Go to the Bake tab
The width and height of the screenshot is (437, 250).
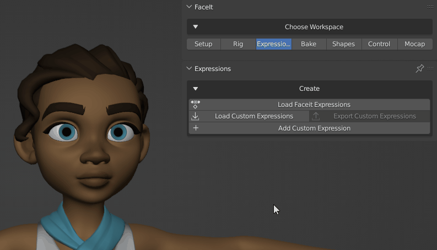tap(309, 44)
